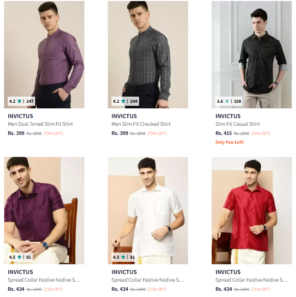
Task: Open the grey checked shirt product image
Action: click(148, 55)
